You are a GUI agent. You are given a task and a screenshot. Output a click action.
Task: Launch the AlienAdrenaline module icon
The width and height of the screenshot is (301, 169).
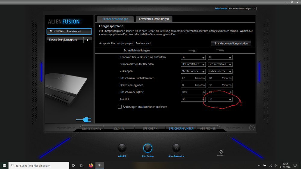pyautogui.click(x=176, y=148)
